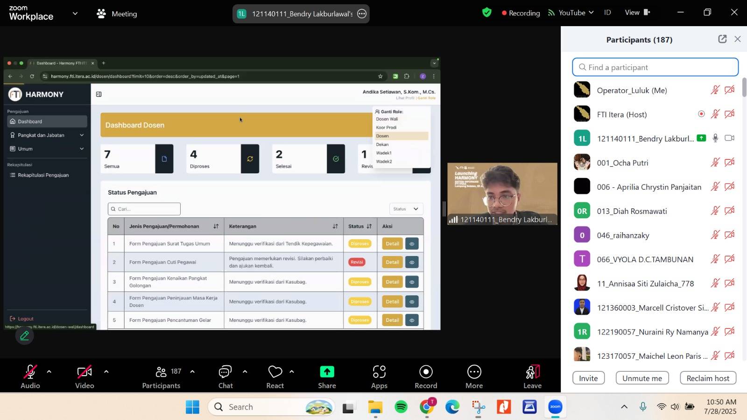Open the More options icon
Viewport: 747px width, 420px height.
coord(474,372)
